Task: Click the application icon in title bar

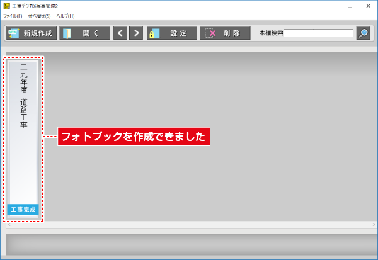Action: pos(7,6)
